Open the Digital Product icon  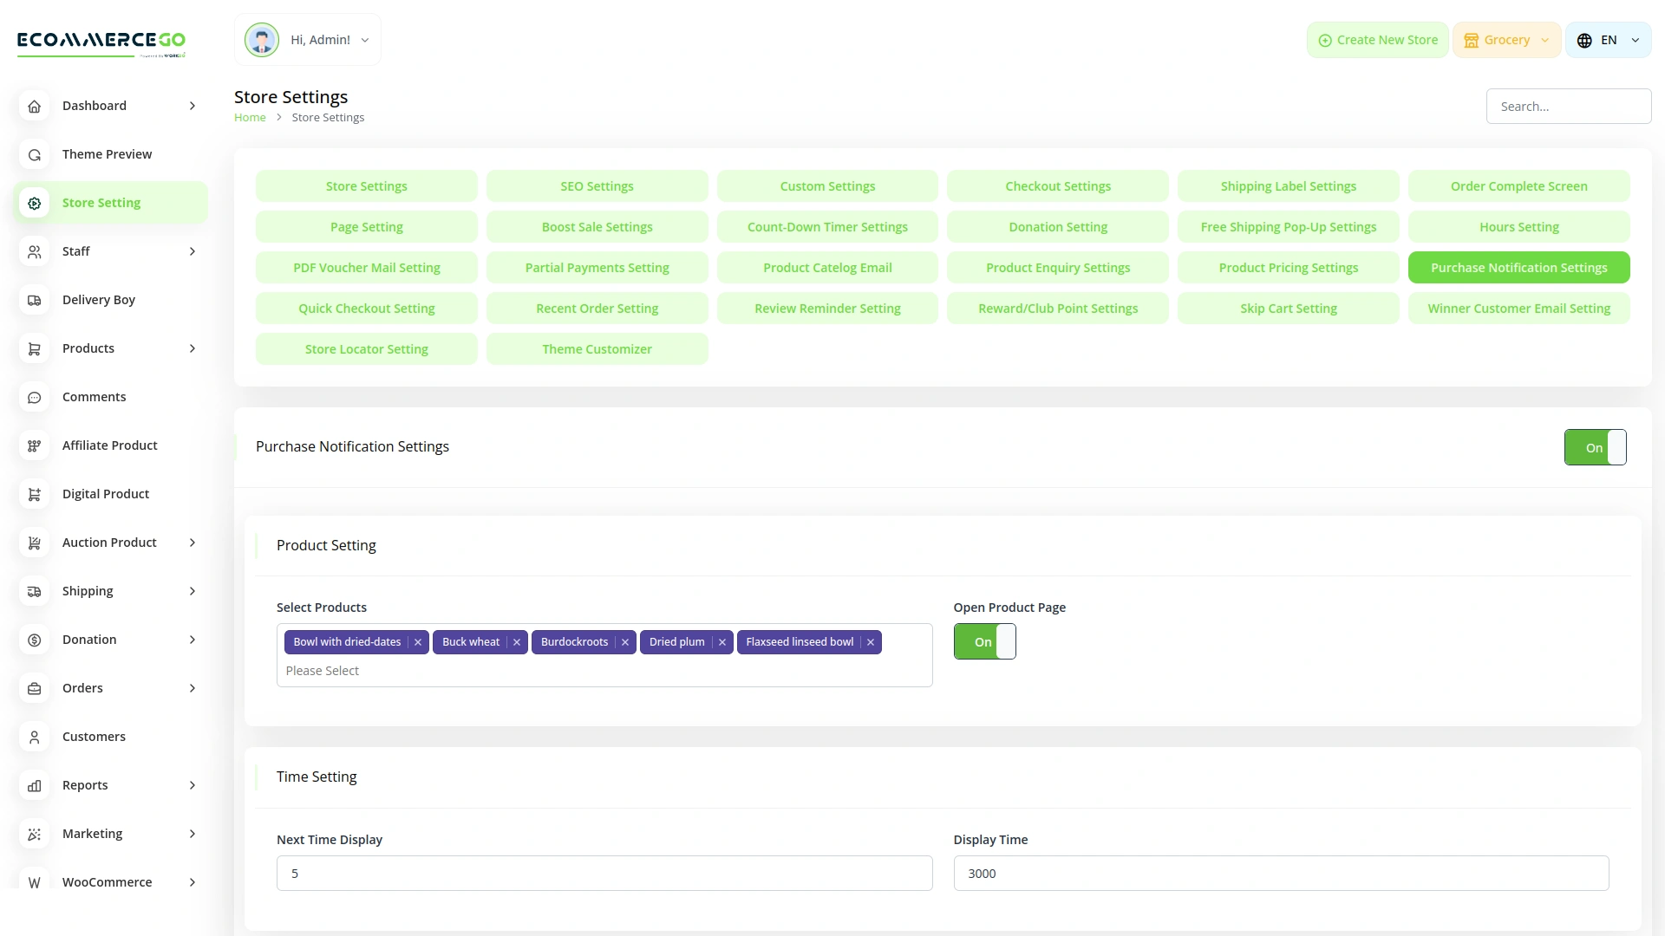(34, 494)
